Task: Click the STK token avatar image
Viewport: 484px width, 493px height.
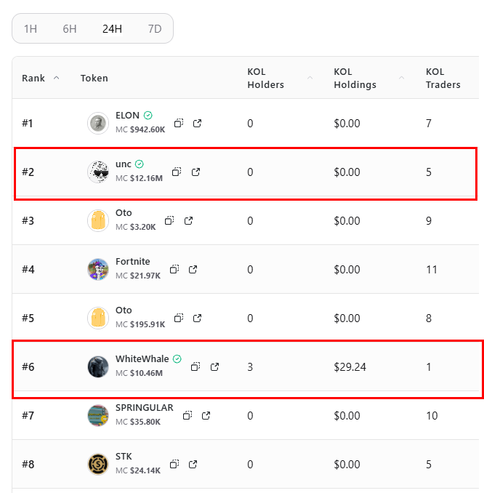Action: [x=98, y=464]
